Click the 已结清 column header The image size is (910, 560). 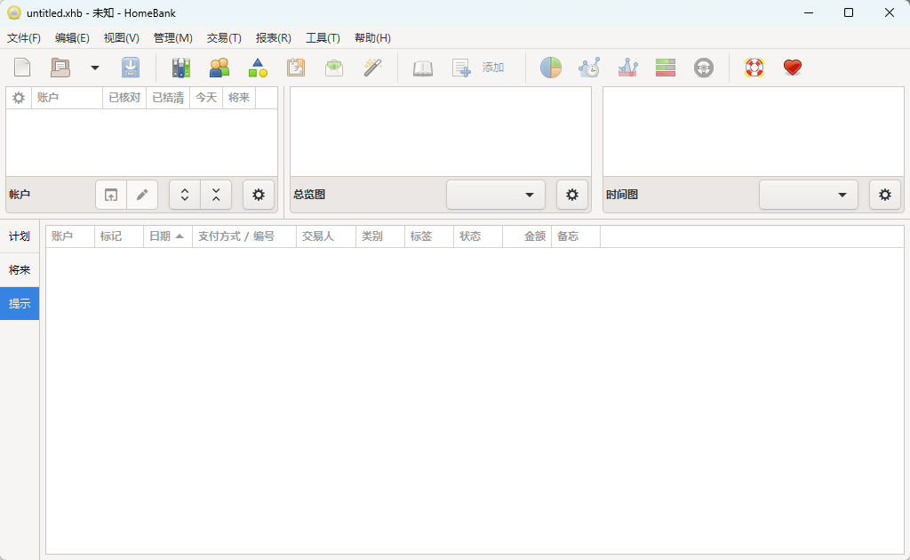(x=168, y=98)
